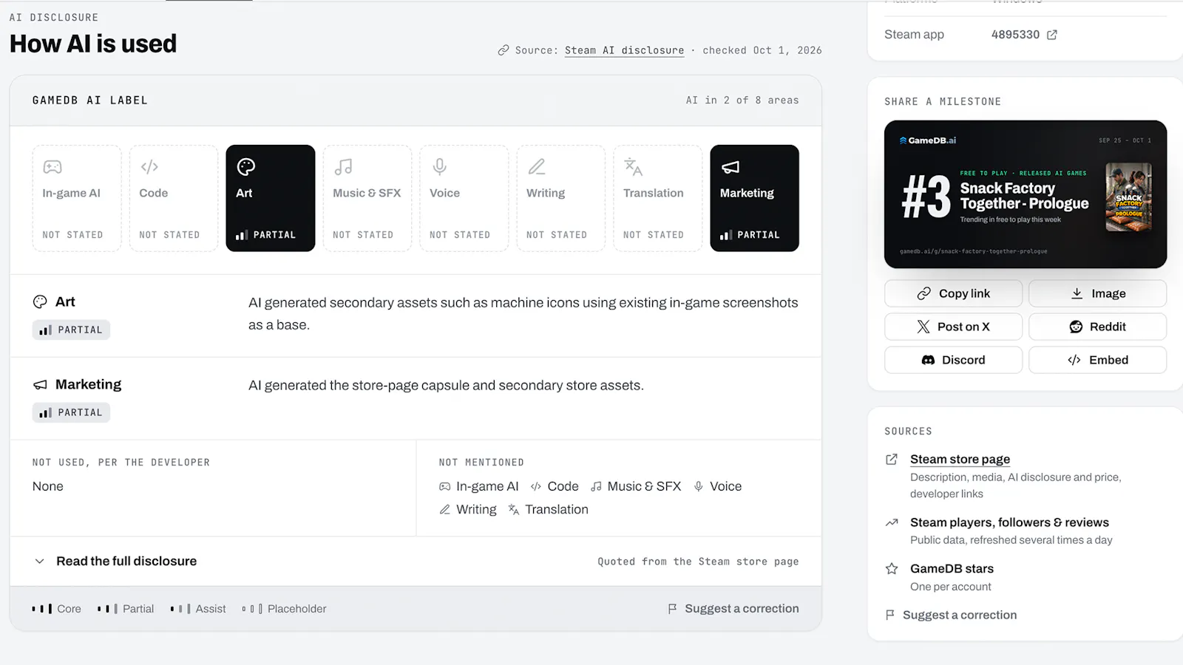
Task: Click the Writing chip under Not Mentioned
Action: [468, 510]
